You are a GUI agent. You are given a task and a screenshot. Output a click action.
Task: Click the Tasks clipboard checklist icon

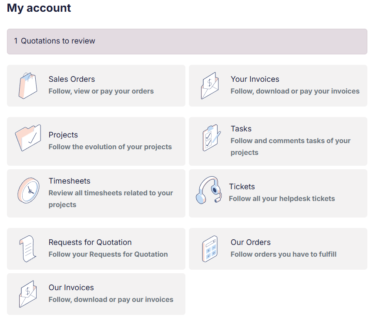point(211,138)
